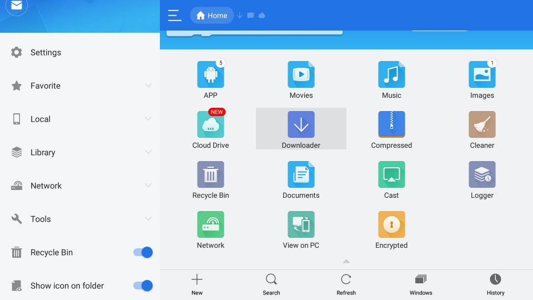Viewport: 533px width, 300px height.
Task: Open the APP category icon
Action: [x=210, y=74]
